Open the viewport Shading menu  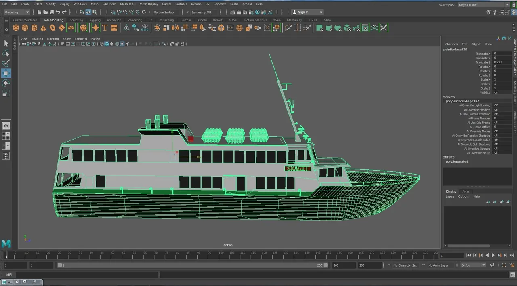[x=37, y=39]
